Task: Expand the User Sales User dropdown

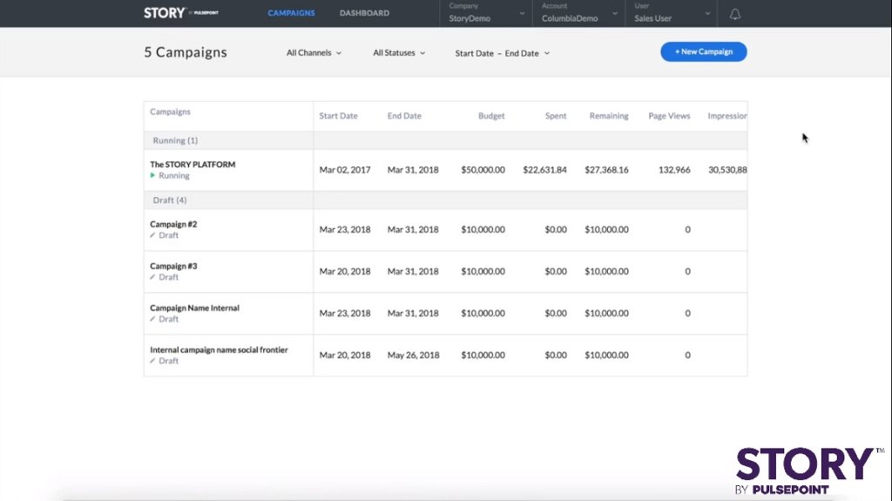Action: coord(672,13)
